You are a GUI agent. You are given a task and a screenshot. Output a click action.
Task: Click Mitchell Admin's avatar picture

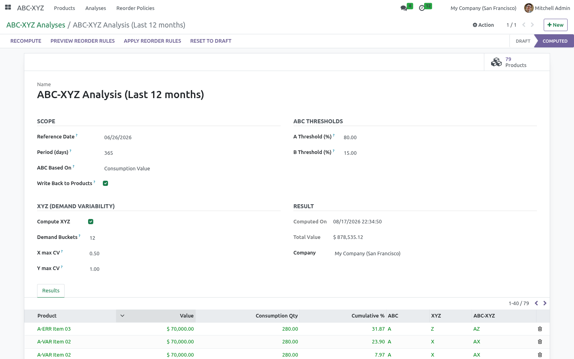tap(529, 8)
